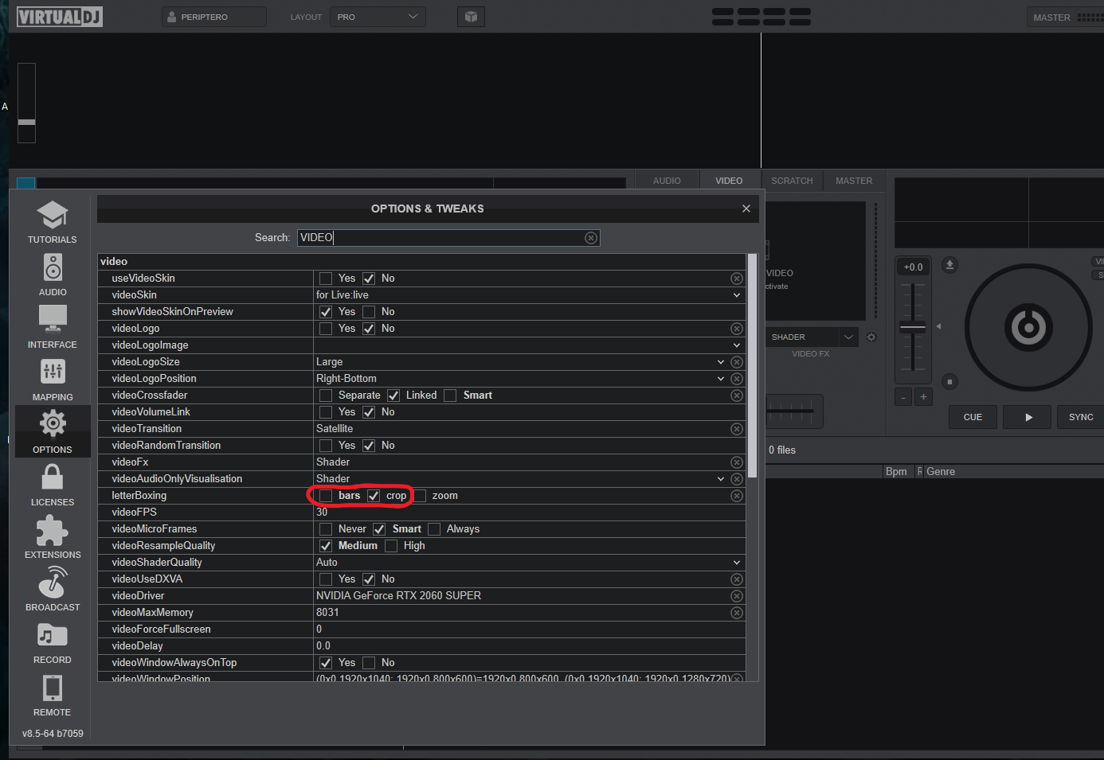The width and height of the screenshot is (1104, 760).
Task: Switch to the MASTER mixer tab
Action: tap(854, 181)
